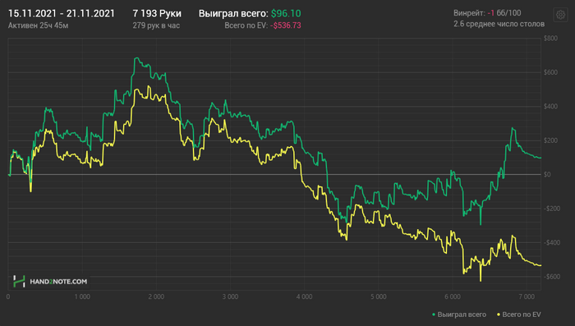Click the '6 000' x-axis label
Screen dimensions: 575x326
(453, 296)
